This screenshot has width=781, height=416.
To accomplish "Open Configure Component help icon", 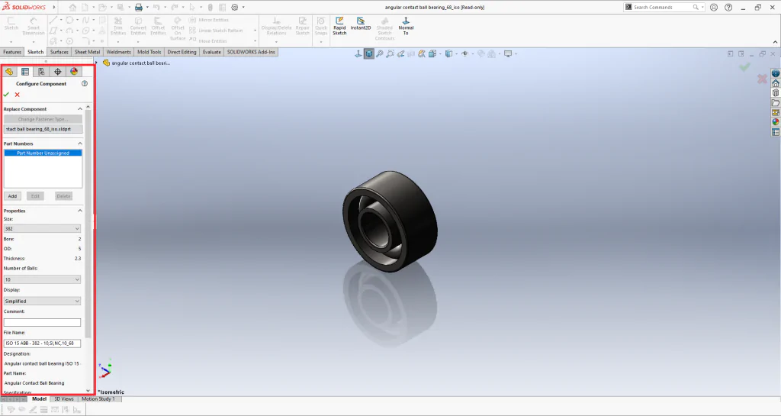I will click(85, 84).
